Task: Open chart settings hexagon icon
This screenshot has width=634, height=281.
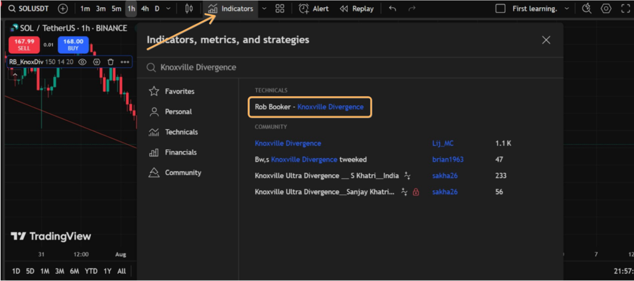Action: [606, 9]
